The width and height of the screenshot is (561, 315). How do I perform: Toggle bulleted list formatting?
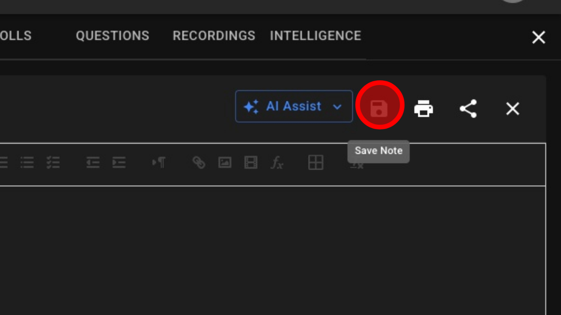pos(27,163)
